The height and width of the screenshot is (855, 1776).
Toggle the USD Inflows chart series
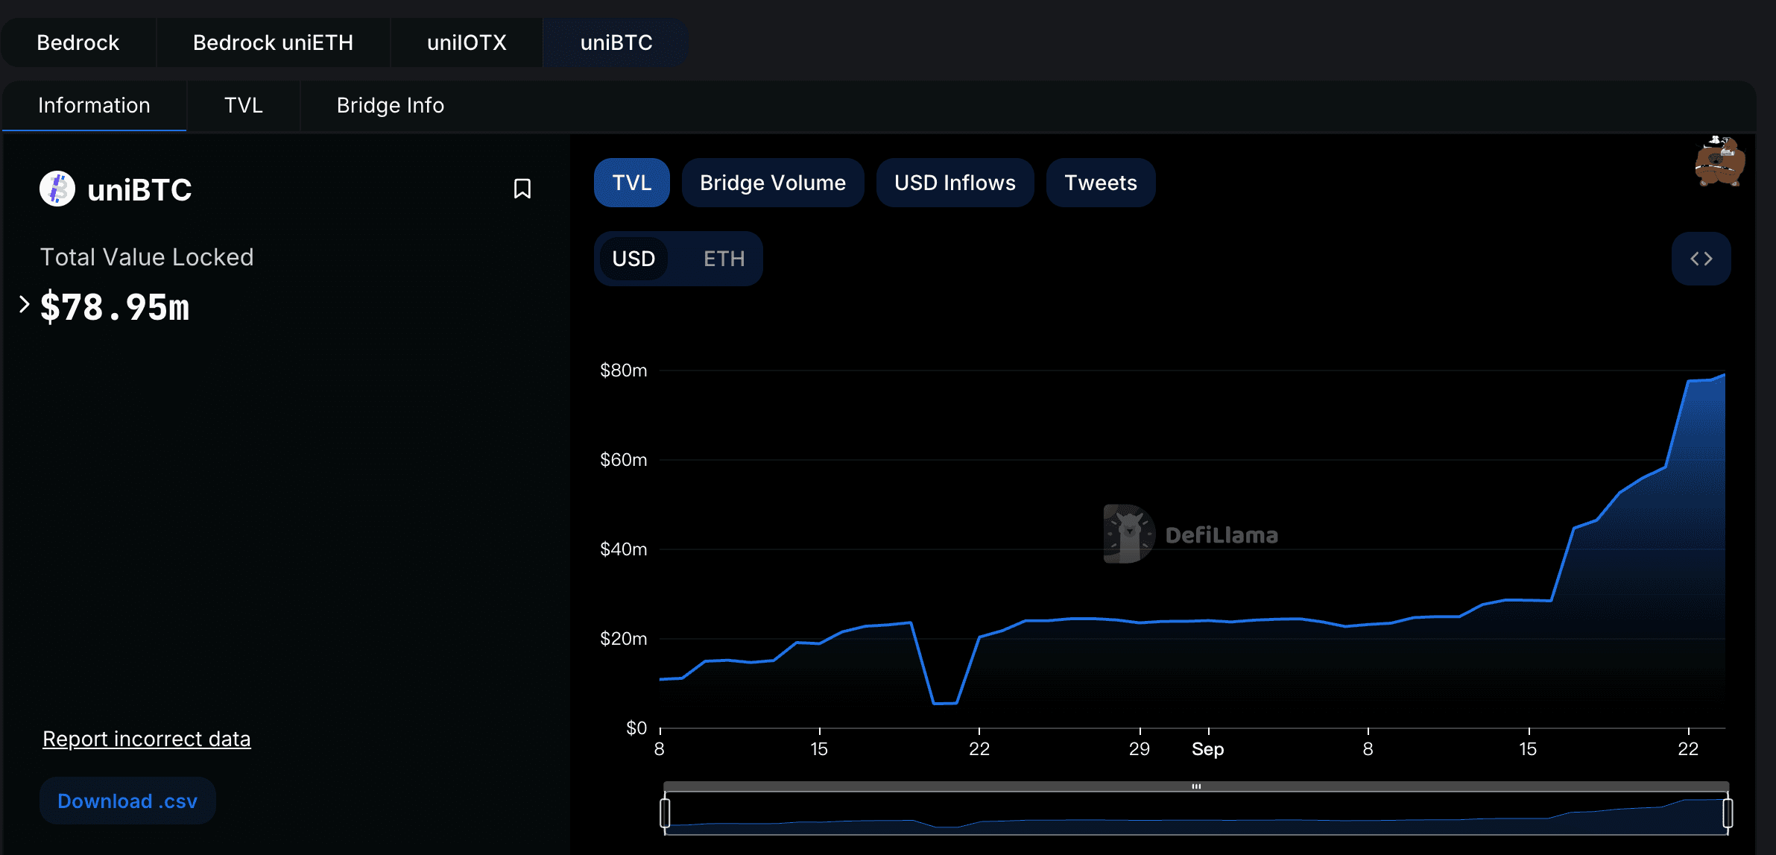(955, 183)
